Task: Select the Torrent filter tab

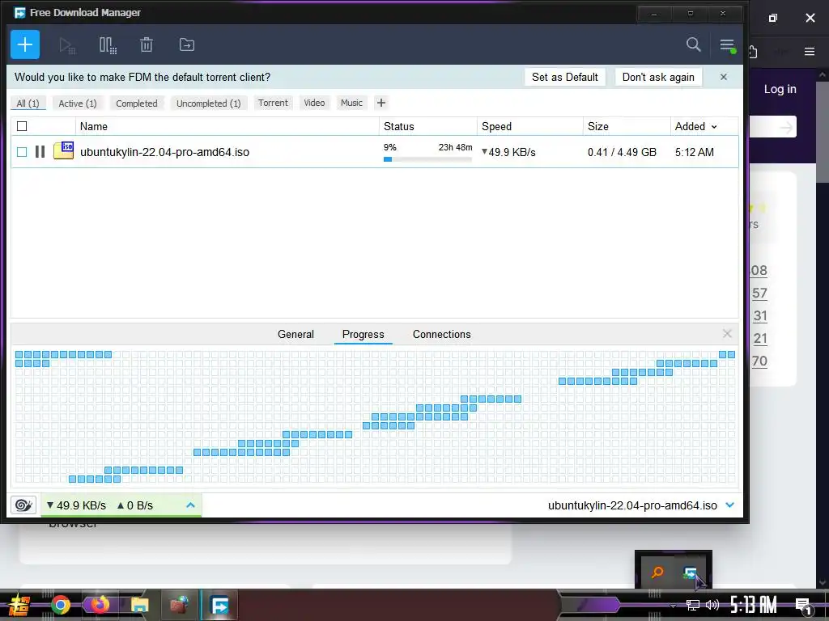Action: (273, 103)
